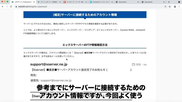
Task: Close the ConoHa tab
Action: (112, 2)
